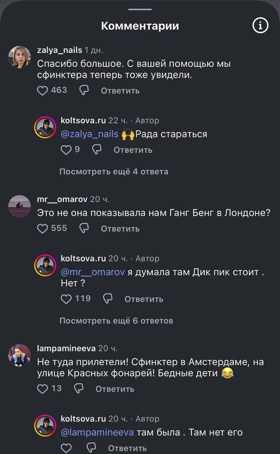Open the comments info icon

tap(260, 26)
